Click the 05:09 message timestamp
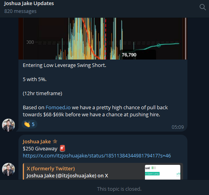Screen dimensions: 209x195 tap(178, 127)
